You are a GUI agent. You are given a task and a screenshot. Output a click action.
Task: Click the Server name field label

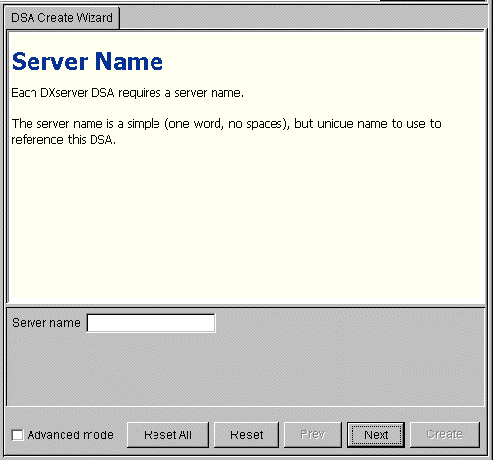pos(46,323)
